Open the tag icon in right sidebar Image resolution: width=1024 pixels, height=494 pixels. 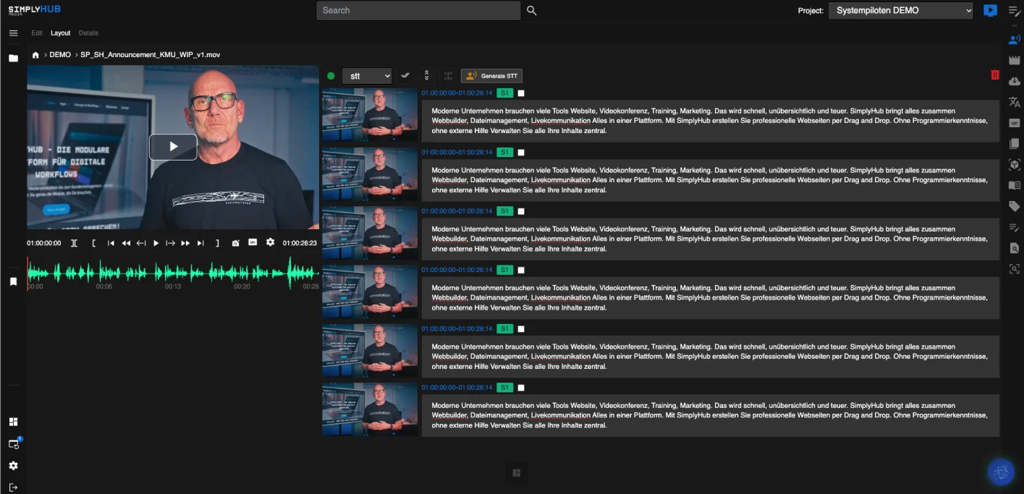click(1015, 207)
